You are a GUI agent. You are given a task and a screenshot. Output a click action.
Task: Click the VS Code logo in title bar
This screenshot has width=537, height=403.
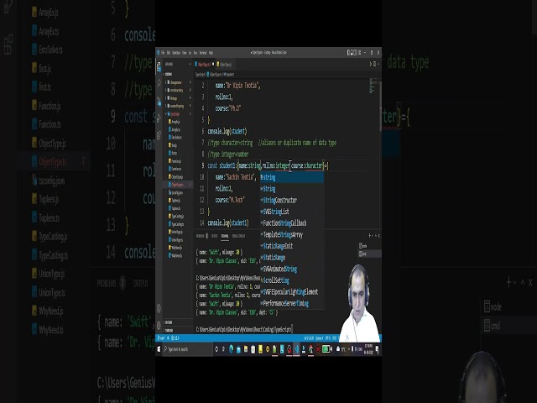[159, 52]
